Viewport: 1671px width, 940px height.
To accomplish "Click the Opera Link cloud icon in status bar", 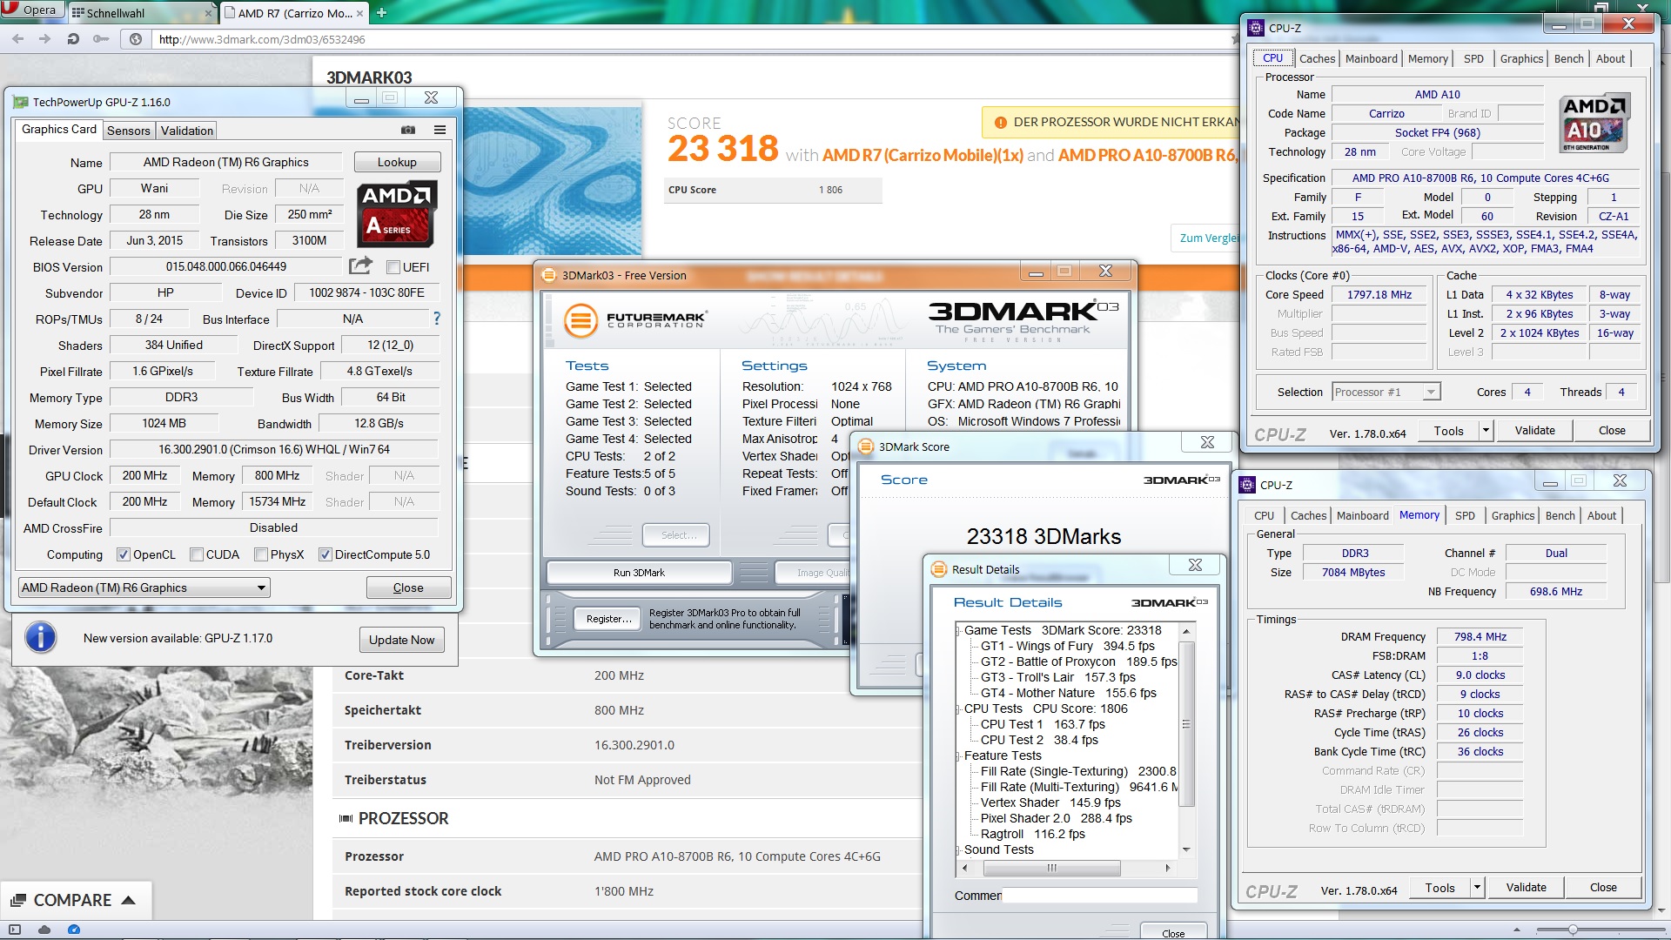I will 44,930.
